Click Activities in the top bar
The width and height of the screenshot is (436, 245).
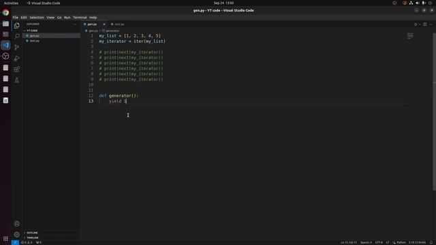click(x=11, y=3)
